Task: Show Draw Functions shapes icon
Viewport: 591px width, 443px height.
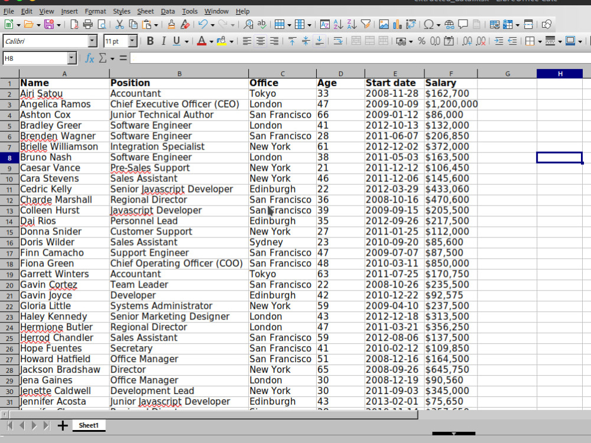Action: [x=547, y=25]
